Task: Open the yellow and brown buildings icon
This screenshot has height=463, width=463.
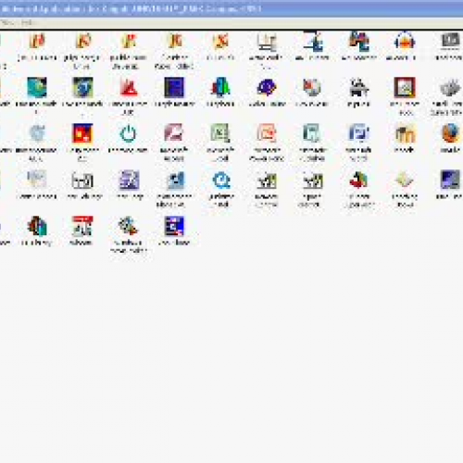Action: coord(405,133)
